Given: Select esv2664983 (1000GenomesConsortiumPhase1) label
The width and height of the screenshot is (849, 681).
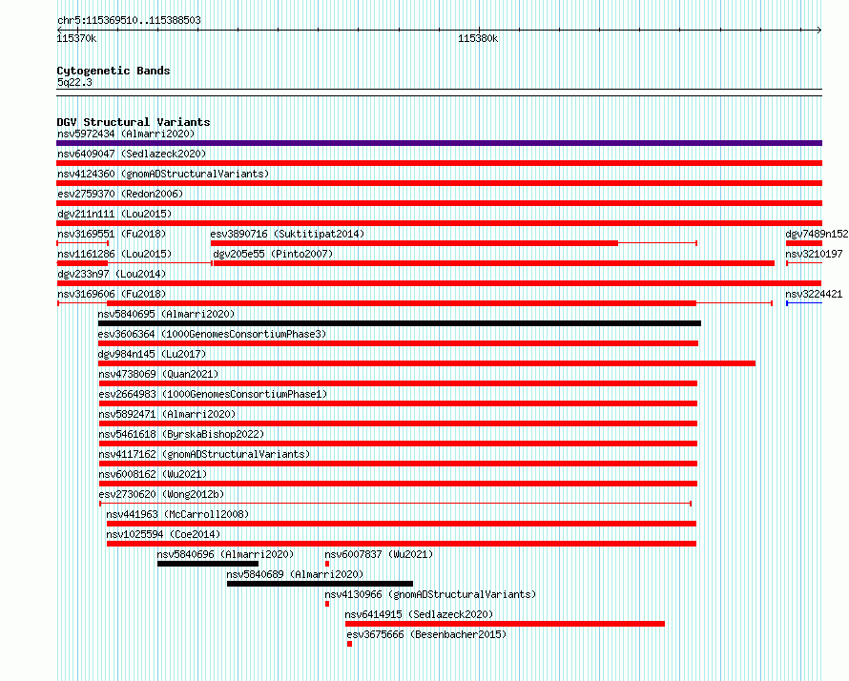Looking at the screenshot, I should click(x=213, y=394).
